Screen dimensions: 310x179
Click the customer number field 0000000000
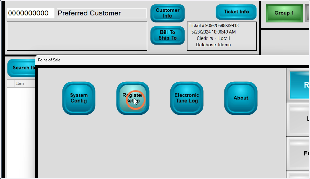(30, 13)
